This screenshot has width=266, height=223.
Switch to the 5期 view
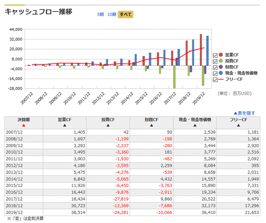tap(100, 14)
